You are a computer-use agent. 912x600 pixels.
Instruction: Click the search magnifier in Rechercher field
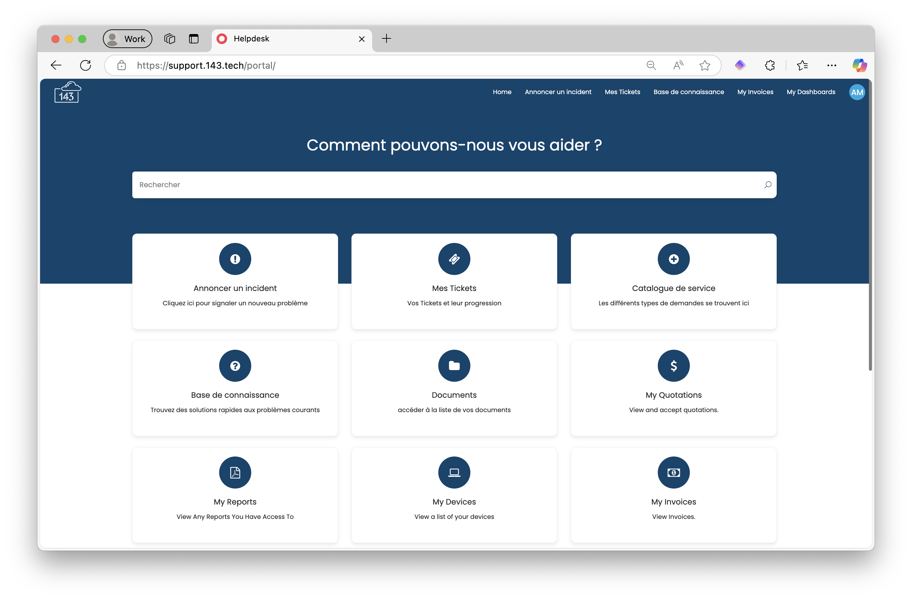[x=768, y=185]
